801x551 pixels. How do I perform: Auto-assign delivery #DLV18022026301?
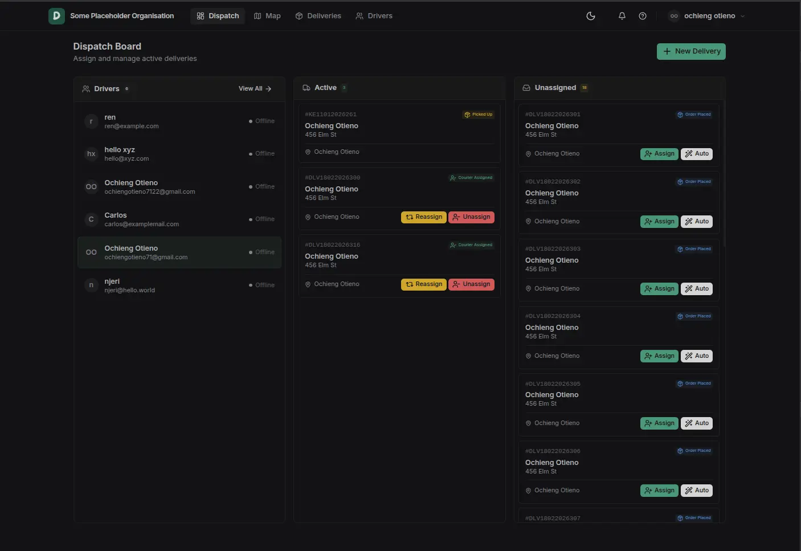(x=697, y=154)
